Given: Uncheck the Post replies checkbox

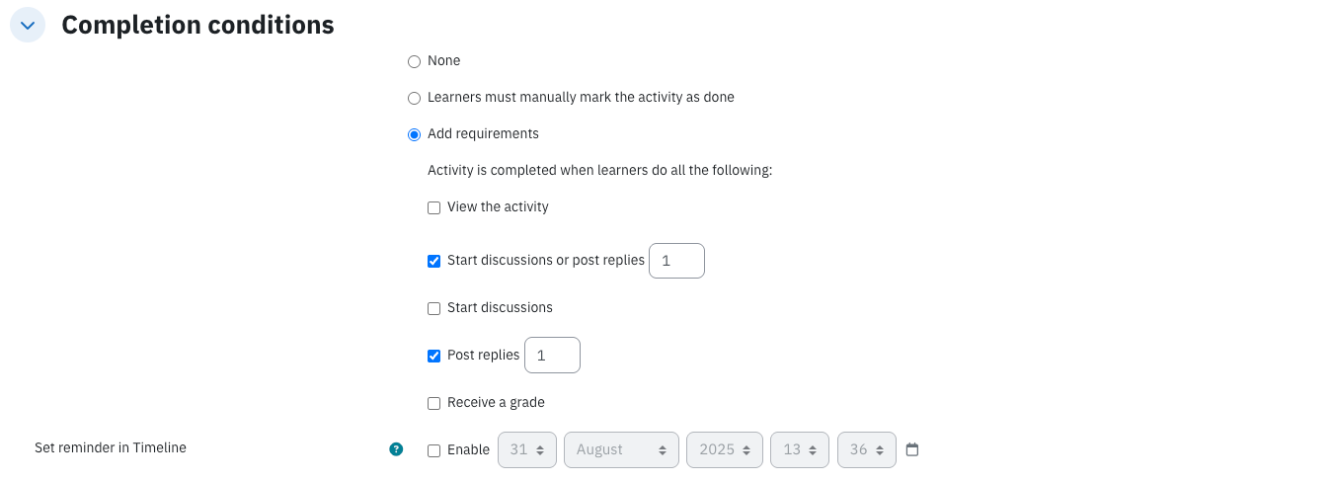Looking at the screenshot, I should pyautogui.click(x=433, y=356).
